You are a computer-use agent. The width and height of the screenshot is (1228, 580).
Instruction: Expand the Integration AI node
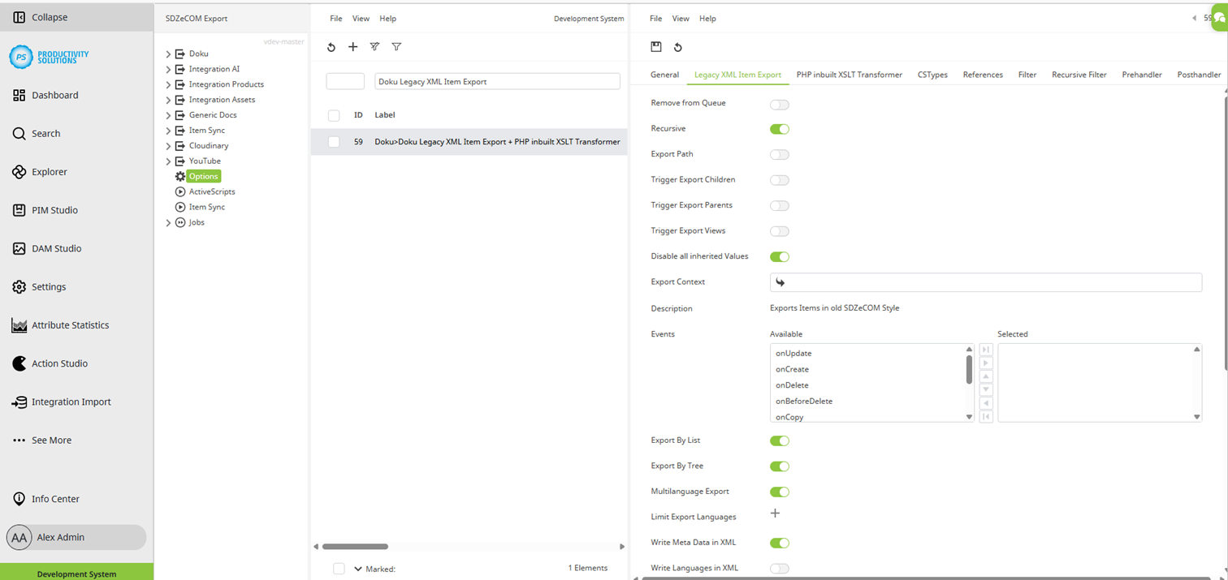169,70
